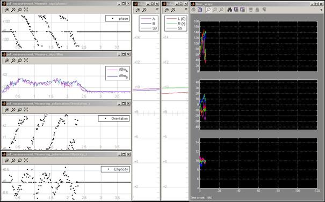Screen dimensions: 325x202
Task: Toggle the signal selection icon after the padlock
Action: [264, 10]
